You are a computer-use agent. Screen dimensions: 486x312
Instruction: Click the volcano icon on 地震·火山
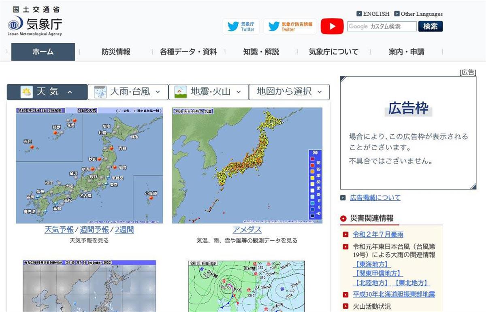(181, 92)
